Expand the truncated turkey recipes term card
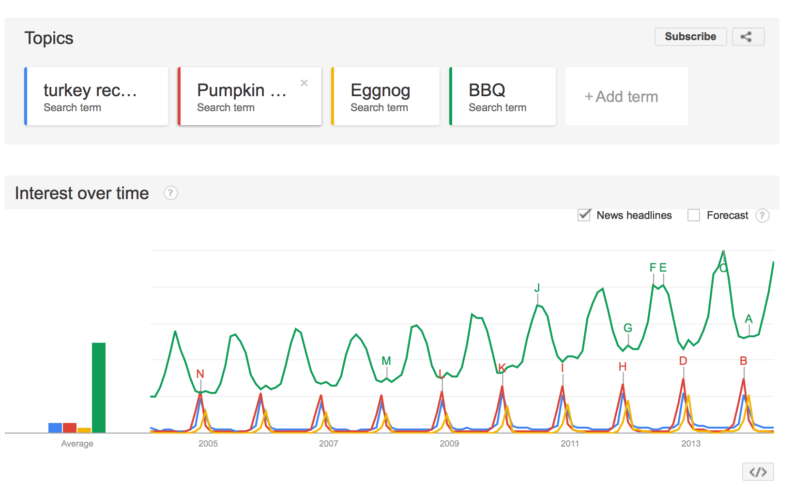Viewport: 793px width, 492px height. pos(96,96)
